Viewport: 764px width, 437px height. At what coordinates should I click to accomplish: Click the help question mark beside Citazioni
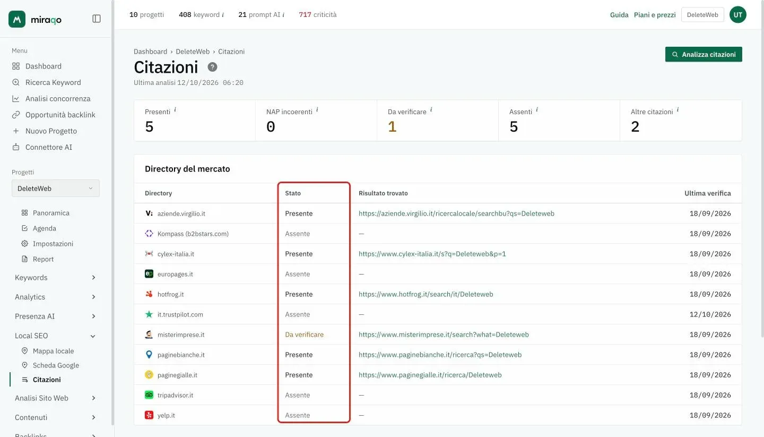point(212,67)
